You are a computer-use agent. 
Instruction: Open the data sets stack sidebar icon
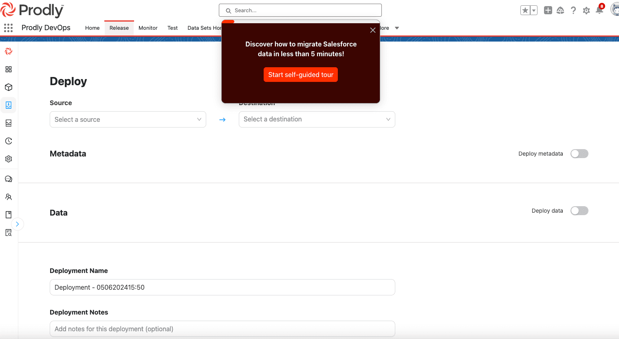[x=9, y=123]
